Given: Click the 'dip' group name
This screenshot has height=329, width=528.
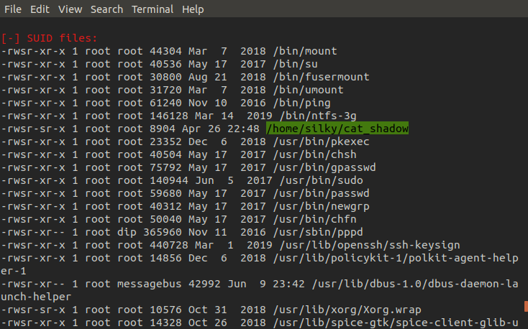Looking at the screenshot, I should point(127,233).
